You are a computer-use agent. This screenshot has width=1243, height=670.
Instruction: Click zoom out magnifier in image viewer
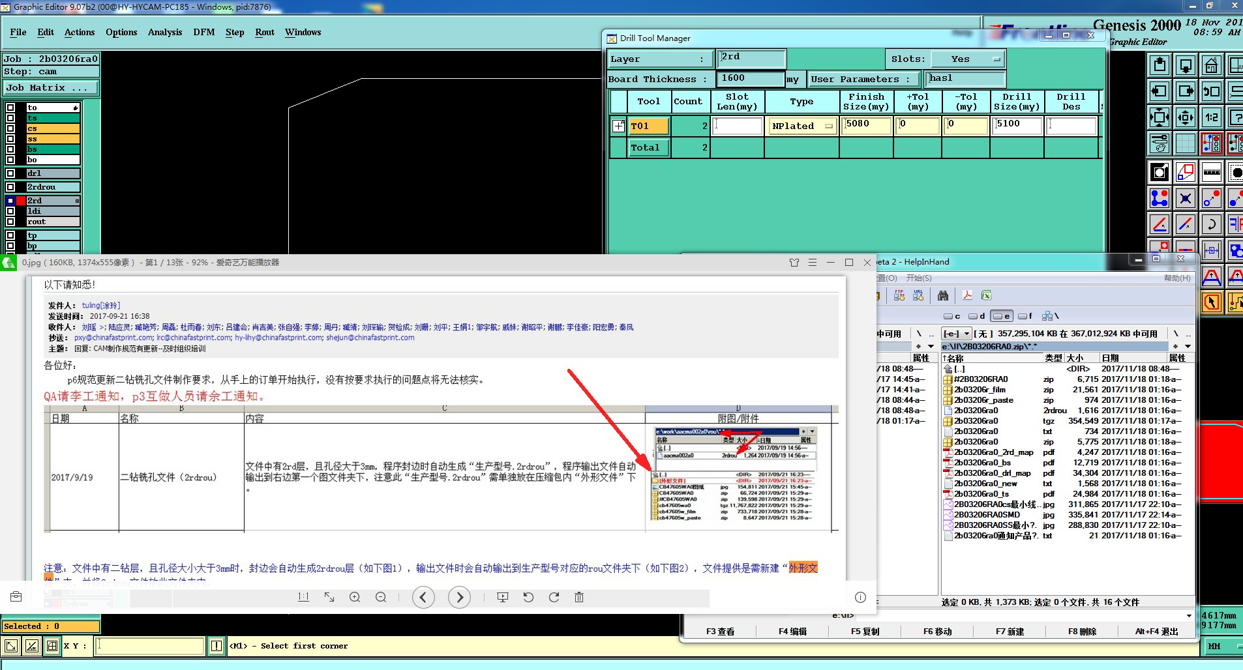point(381,597)
